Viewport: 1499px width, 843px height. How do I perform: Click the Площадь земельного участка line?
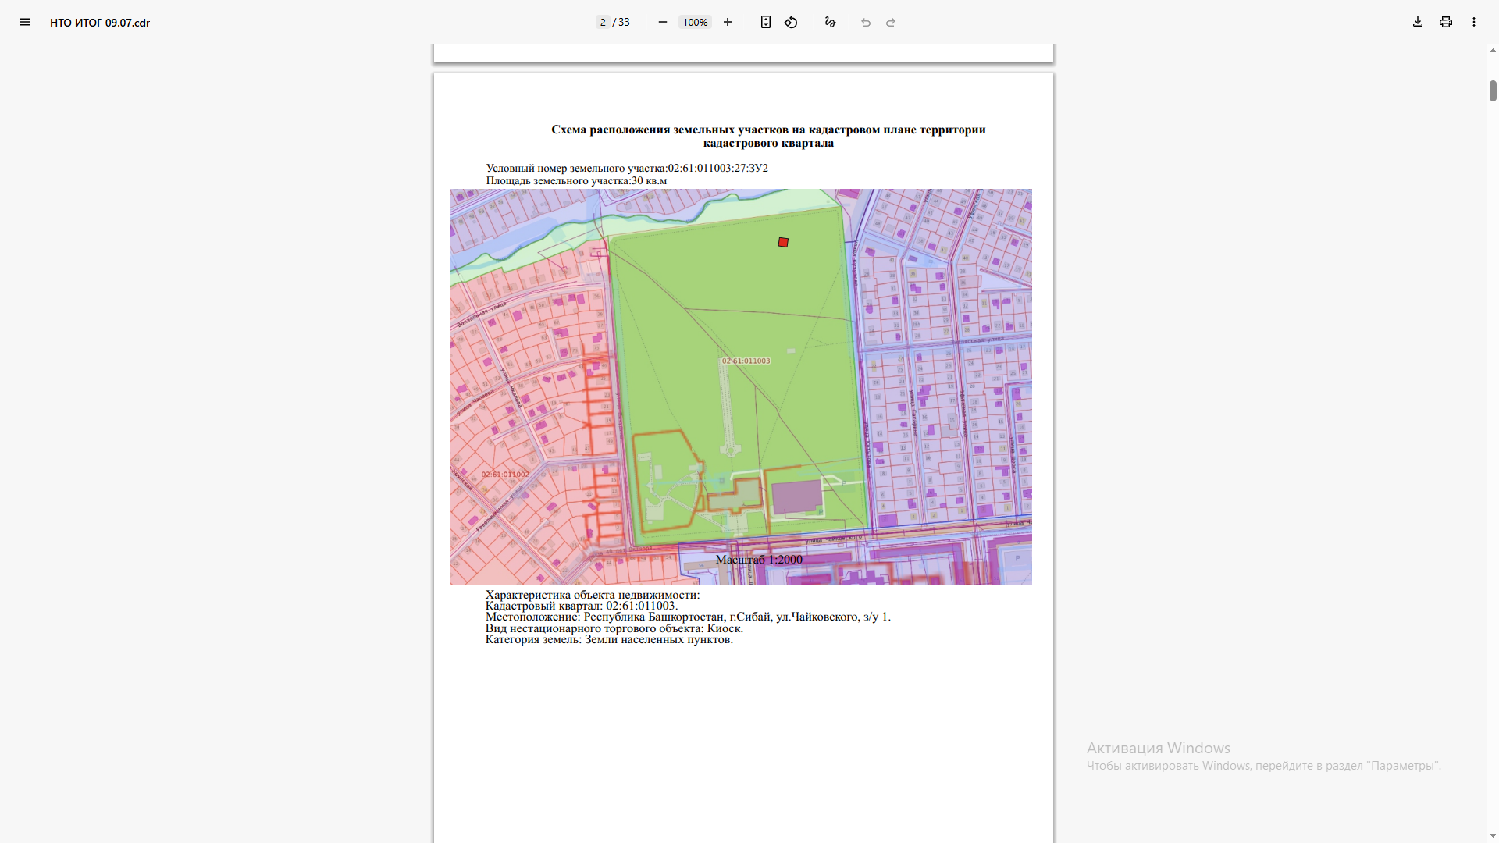(576, 180)
